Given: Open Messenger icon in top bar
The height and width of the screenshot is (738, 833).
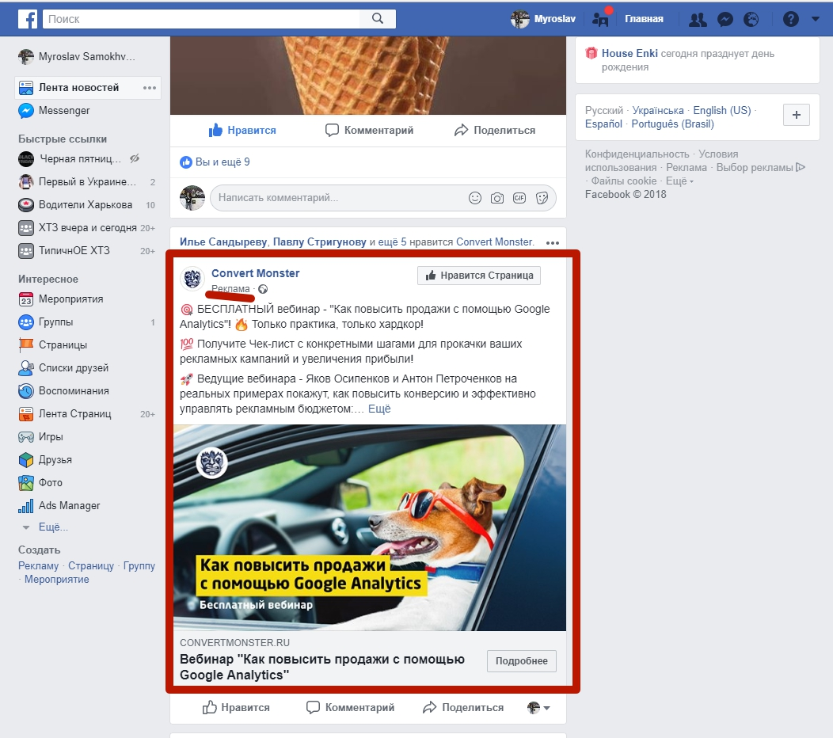Looking at the screenshot, I should point(725,20).
